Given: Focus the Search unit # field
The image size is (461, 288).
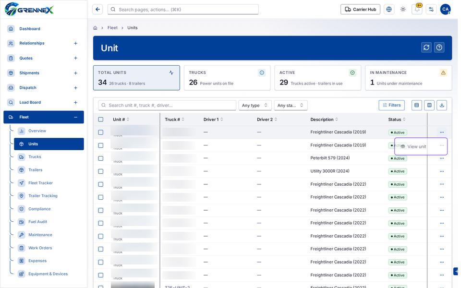Looking at the screenshot, I should [167, 105].
